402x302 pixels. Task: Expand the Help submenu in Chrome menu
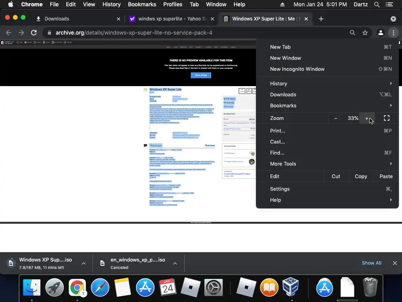(327, 200)
